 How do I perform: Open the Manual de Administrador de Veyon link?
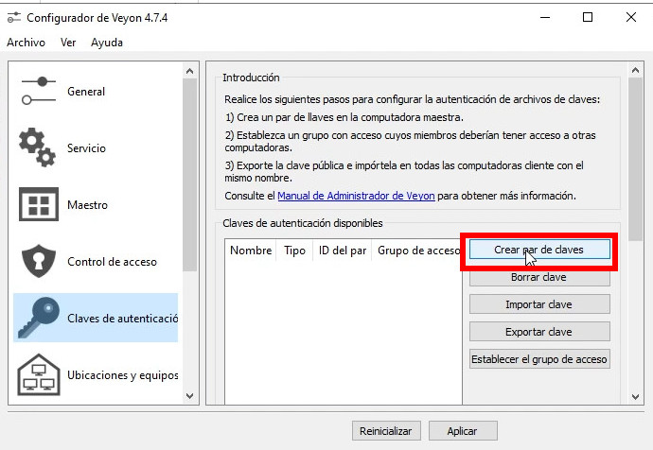point(356,197)
